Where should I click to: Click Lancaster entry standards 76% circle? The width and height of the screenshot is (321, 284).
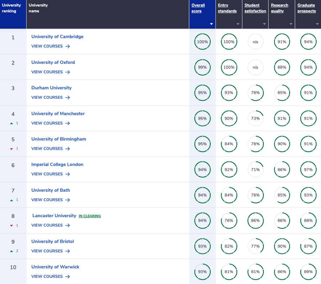229,221
